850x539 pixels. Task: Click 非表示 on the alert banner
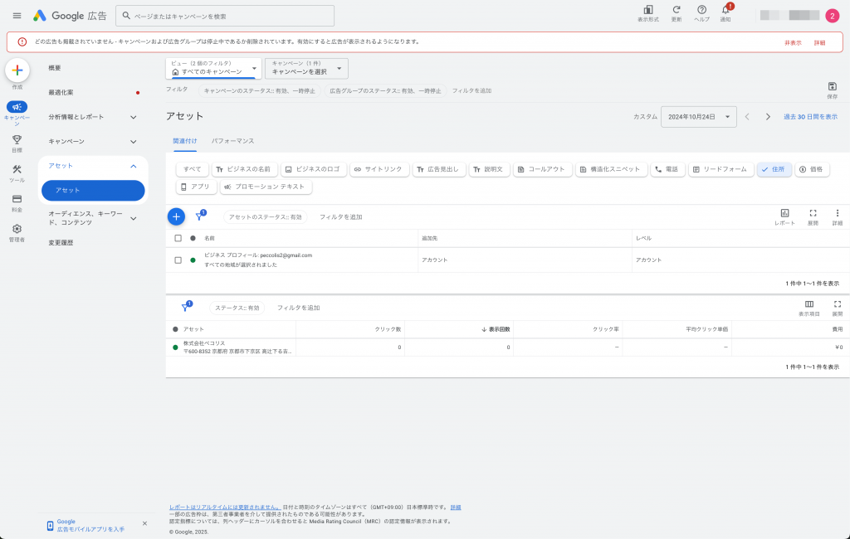793,42
